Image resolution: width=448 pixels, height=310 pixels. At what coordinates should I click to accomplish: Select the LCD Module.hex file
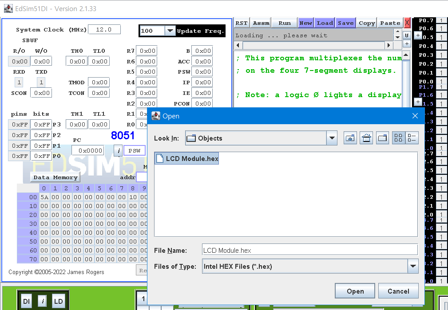187,158
